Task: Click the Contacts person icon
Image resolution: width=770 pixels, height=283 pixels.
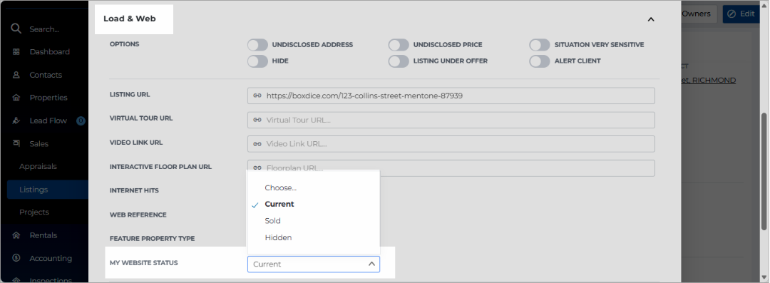Action: coord(16,75)
